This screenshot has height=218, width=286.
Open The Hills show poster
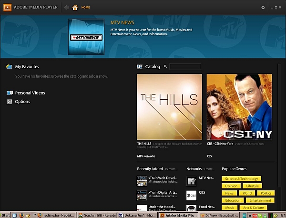click(169, 107)
